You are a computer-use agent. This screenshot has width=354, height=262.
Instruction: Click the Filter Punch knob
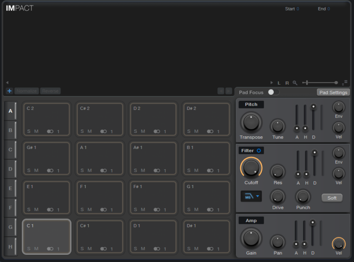pyautogui.click(x=303, y=196)
